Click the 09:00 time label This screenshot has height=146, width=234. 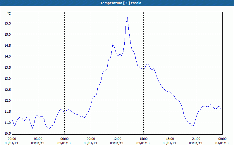point(91,139)
